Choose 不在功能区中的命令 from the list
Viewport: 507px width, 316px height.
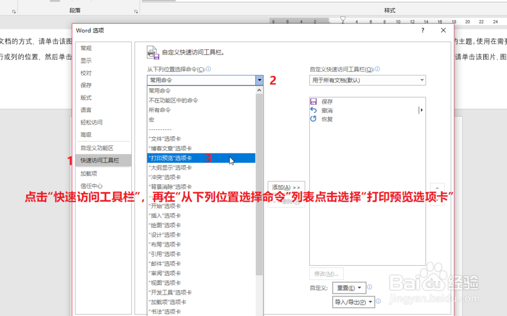(201, 100)
